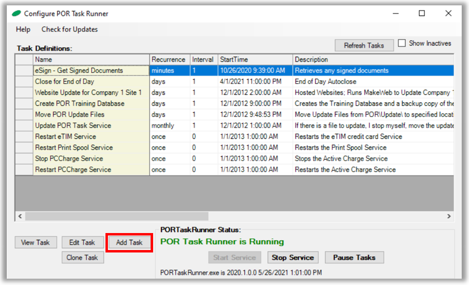Maximize the Configure POR Task Runner window
469x285 pixels.
[x=421, y=14]
